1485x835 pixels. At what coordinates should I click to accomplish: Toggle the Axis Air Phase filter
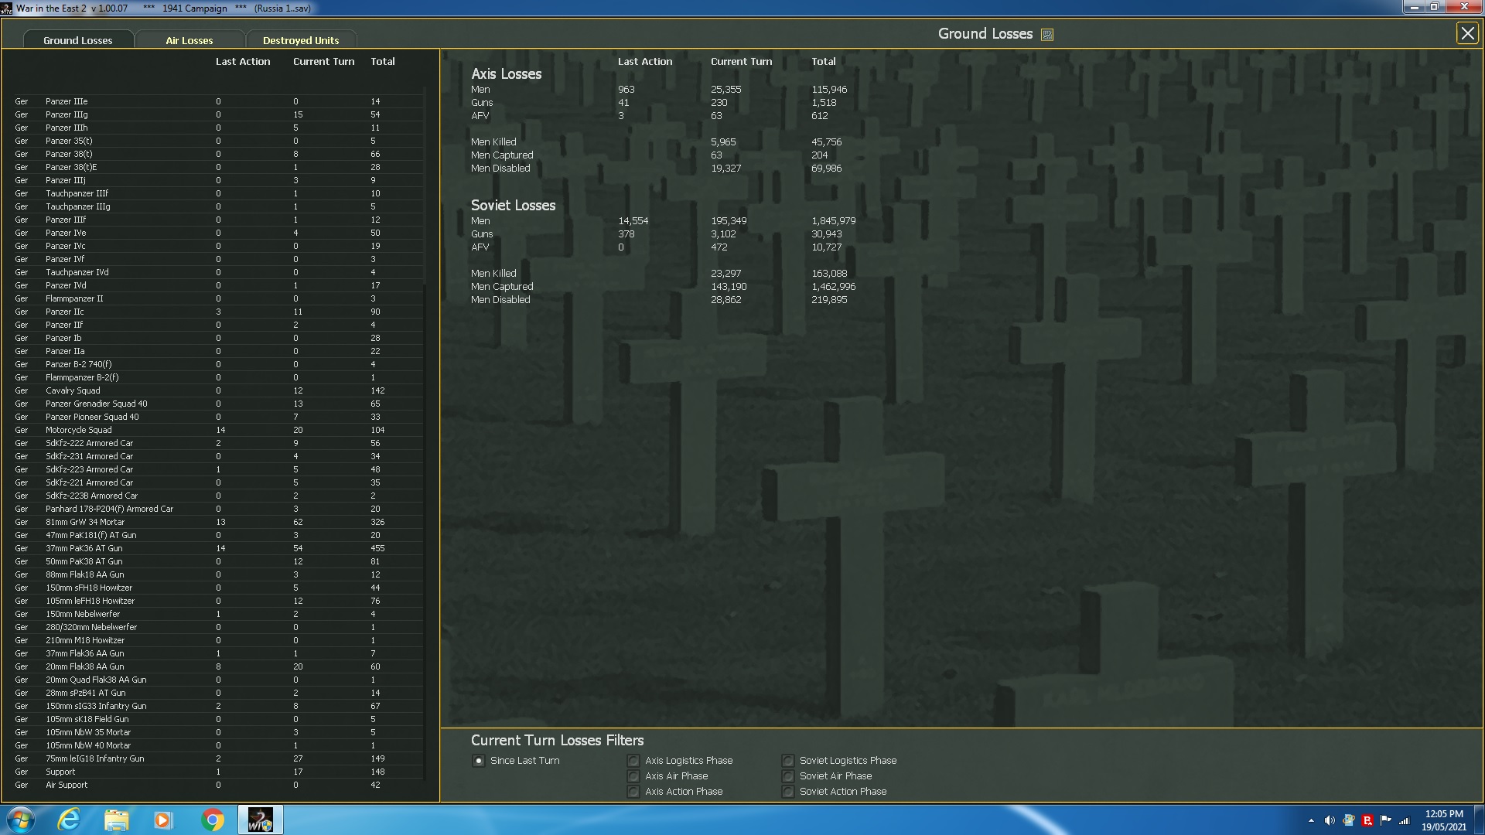[633, 776]
